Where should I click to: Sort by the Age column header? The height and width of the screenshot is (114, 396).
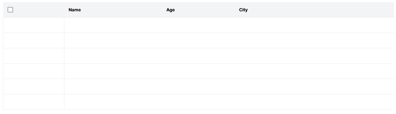171,10
